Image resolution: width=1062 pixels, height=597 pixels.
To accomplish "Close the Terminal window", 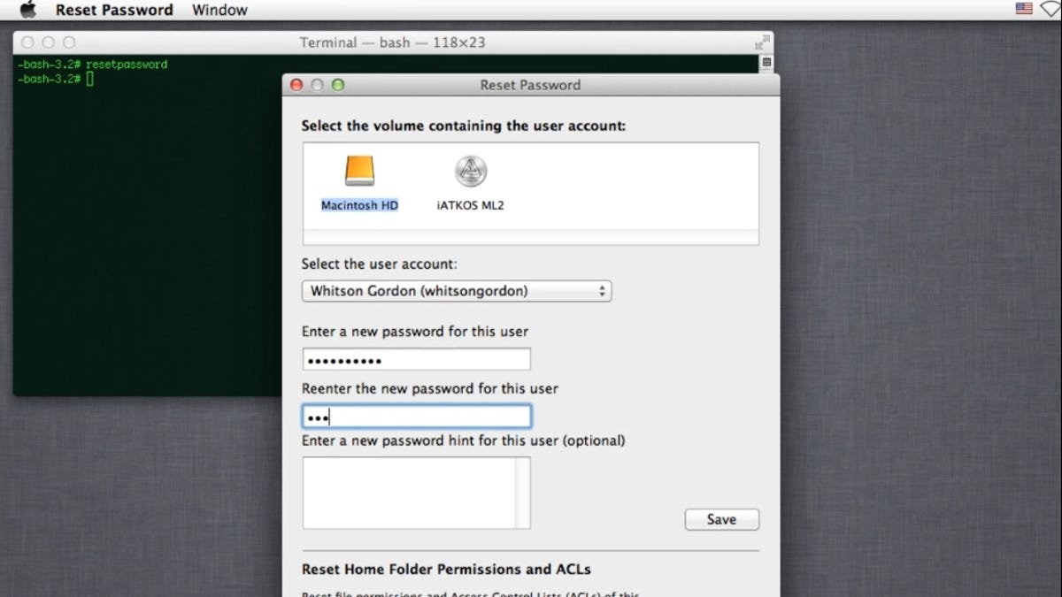I will click(27, 42).
